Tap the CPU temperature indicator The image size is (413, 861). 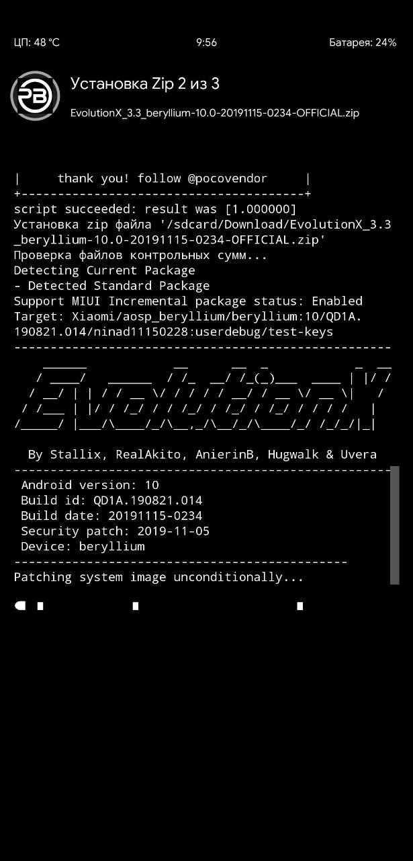[x=37, y=42]
